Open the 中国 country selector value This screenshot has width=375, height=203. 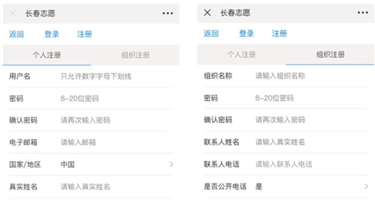(67, 165)
